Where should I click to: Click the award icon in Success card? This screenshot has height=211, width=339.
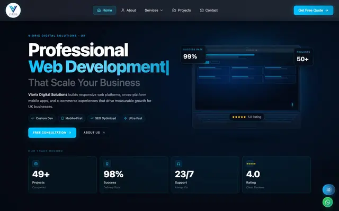107,164
